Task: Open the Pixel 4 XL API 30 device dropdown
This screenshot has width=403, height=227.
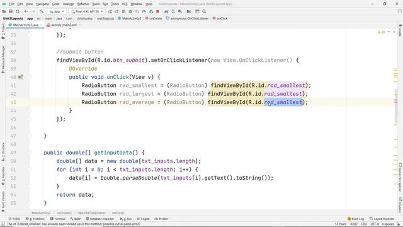Action: point(87,11)
